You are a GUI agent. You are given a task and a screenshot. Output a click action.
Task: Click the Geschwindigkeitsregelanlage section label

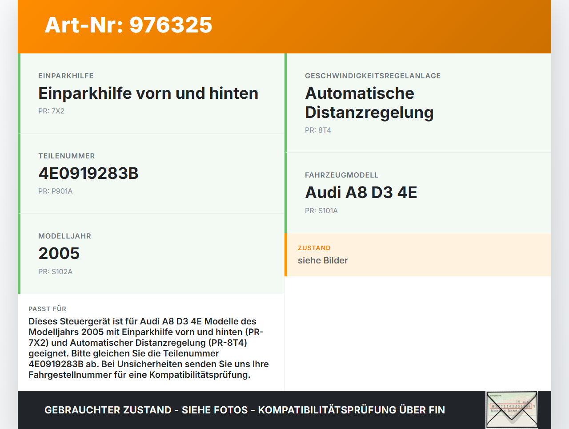(x=373, y=76)
